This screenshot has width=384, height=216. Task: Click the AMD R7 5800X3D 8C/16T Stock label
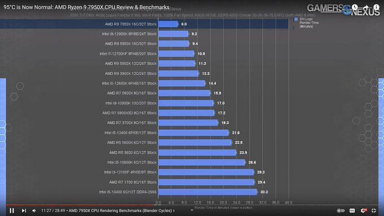point(129,113)
